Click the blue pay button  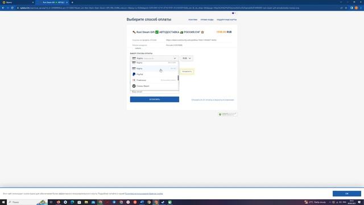point(154,99)
